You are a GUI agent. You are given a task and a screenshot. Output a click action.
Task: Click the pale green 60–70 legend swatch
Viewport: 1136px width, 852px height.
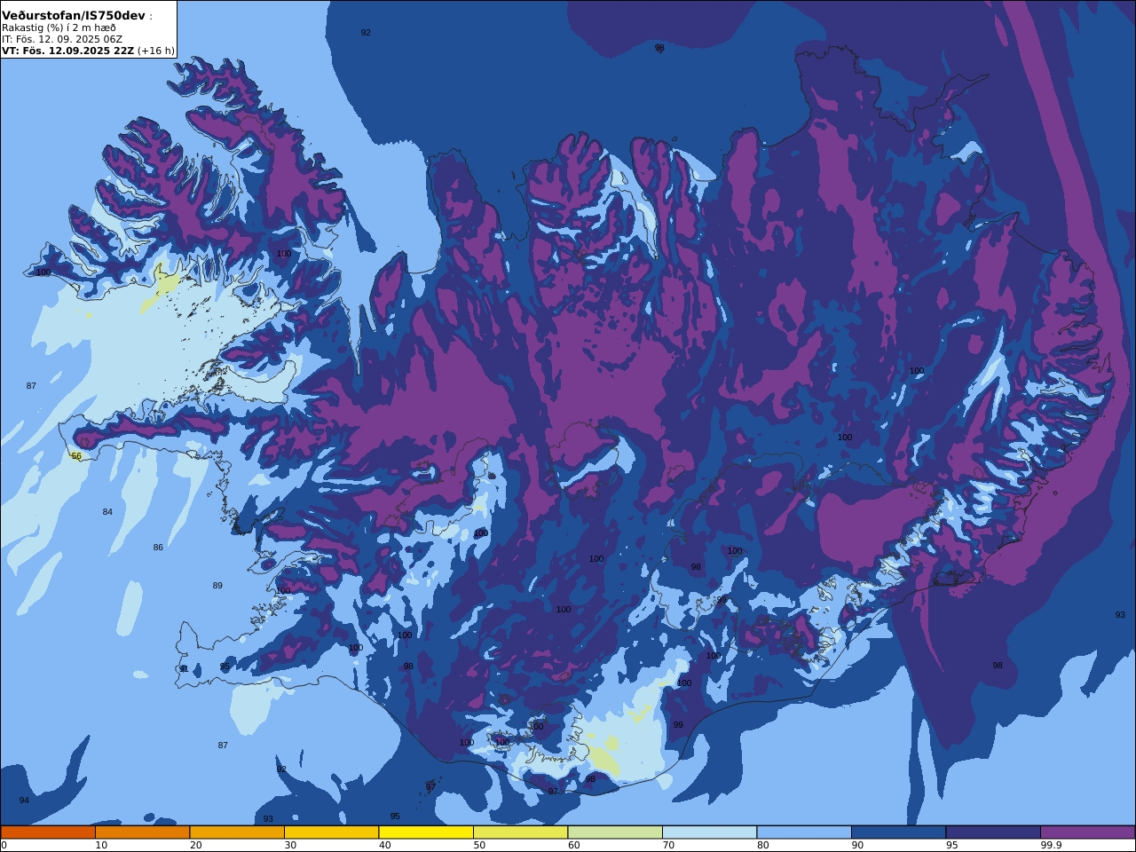coord(615,832)
